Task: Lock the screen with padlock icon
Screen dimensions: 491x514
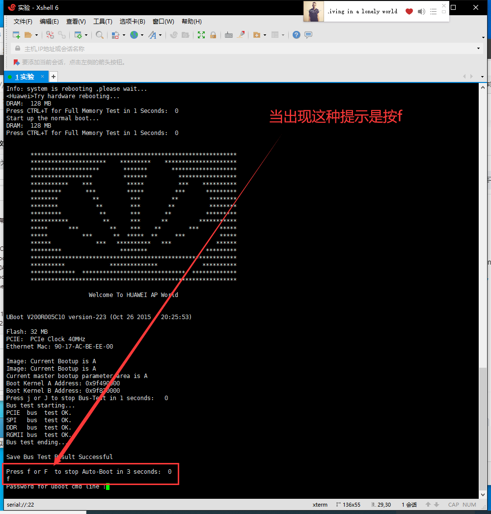Action: pyautogui.click(x=213, y=35)
